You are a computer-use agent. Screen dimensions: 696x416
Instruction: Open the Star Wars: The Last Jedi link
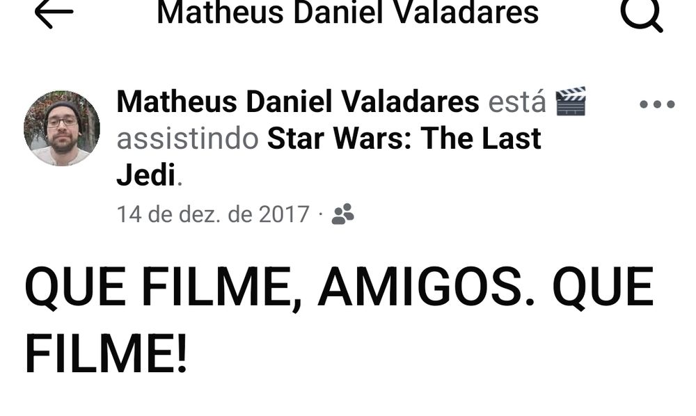click(329, 157)
